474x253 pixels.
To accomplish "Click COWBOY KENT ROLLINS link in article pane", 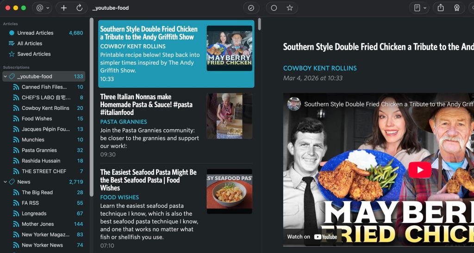I will coord(320,68).
